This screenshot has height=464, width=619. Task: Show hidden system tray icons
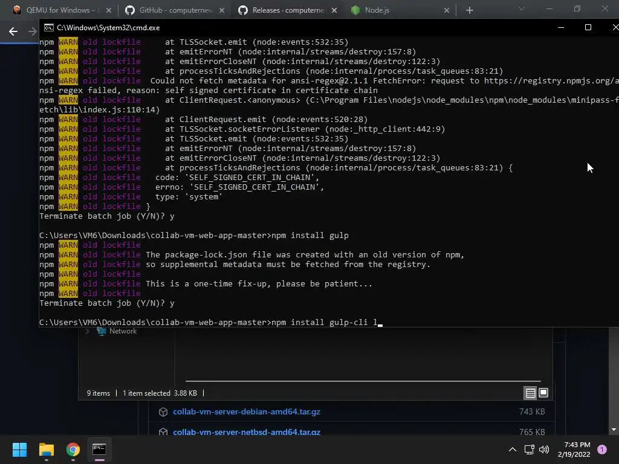click(513, 449)
